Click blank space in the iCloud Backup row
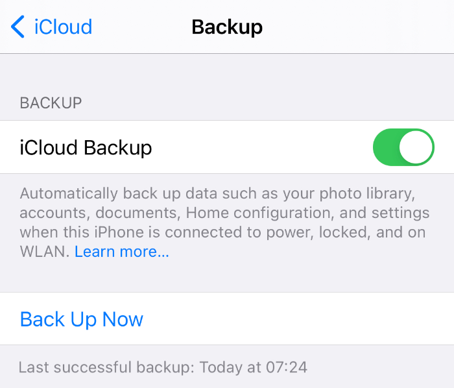This screenshot has height=388, width=454. [x=261, y=147]
